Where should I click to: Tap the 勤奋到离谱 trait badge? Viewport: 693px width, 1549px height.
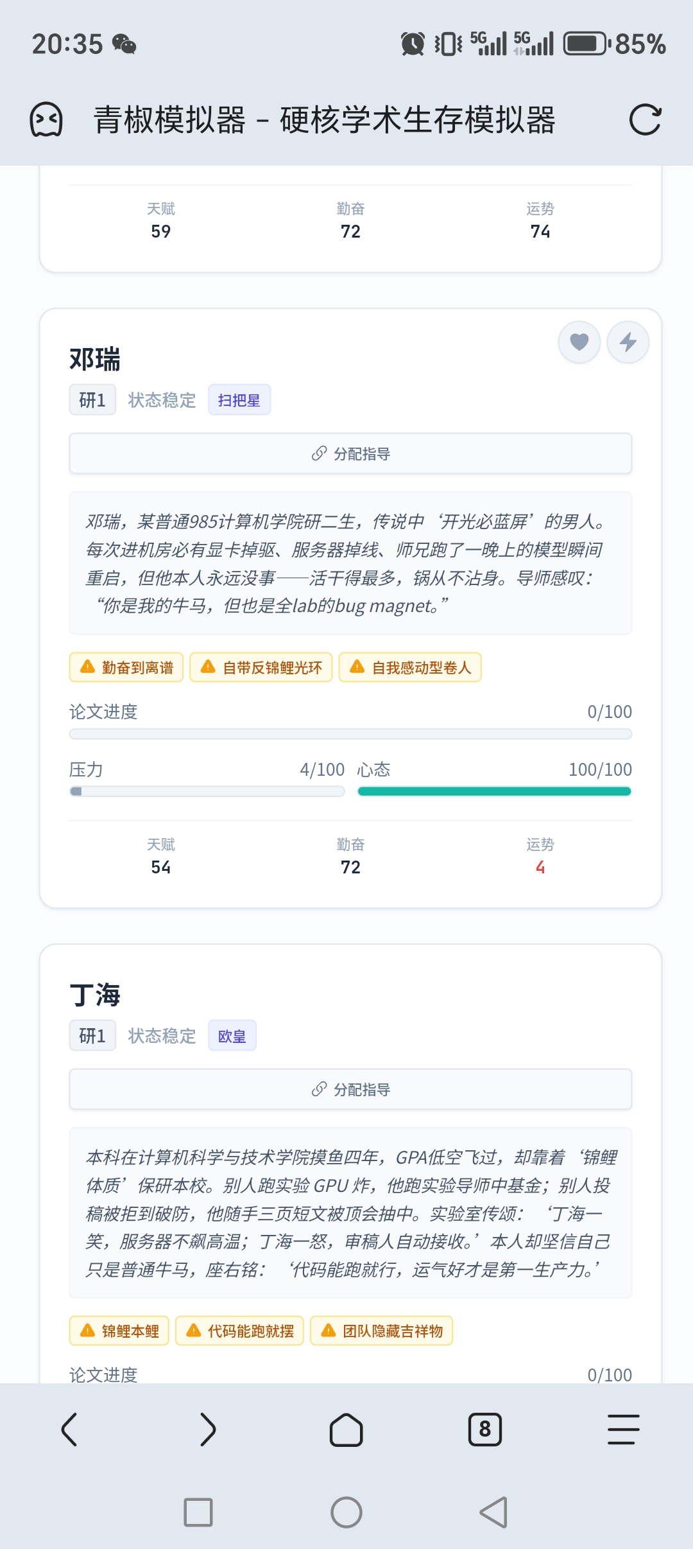click(x=126, y=668)
